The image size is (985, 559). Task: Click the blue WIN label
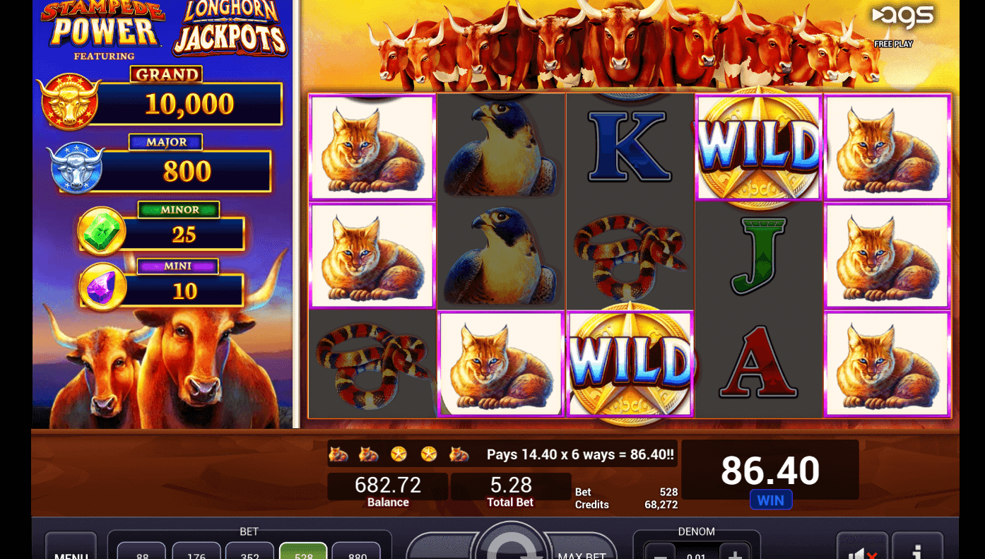pyautogui.click(x=770, y=500)
